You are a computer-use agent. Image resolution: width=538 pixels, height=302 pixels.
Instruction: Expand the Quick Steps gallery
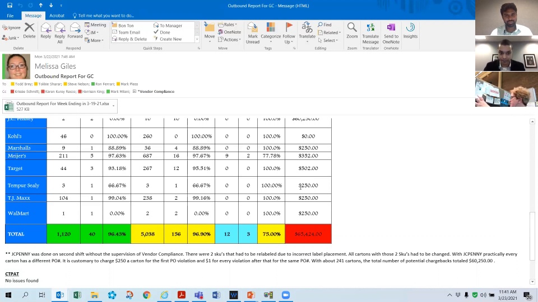click(197, 40)
